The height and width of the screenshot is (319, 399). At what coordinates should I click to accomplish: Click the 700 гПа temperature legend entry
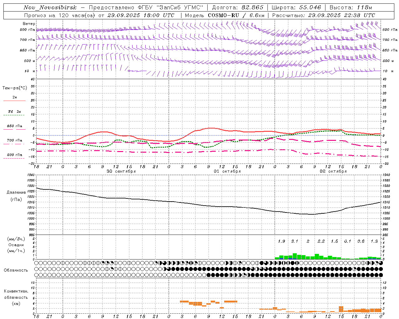[15, 140]
